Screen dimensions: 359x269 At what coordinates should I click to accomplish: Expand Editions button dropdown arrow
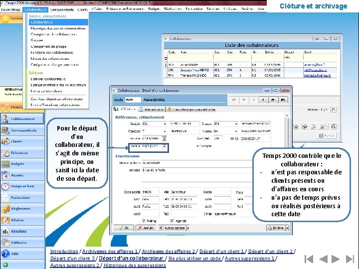[x=287, y=228]
